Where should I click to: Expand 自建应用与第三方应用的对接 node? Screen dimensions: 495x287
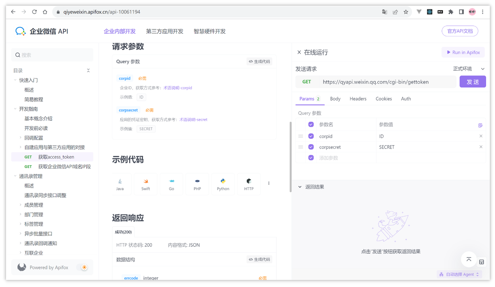20,147
